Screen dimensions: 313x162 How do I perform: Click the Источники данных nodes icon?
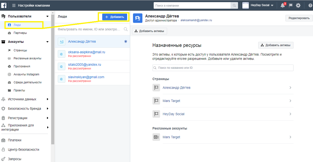click(x=3, y=99)
